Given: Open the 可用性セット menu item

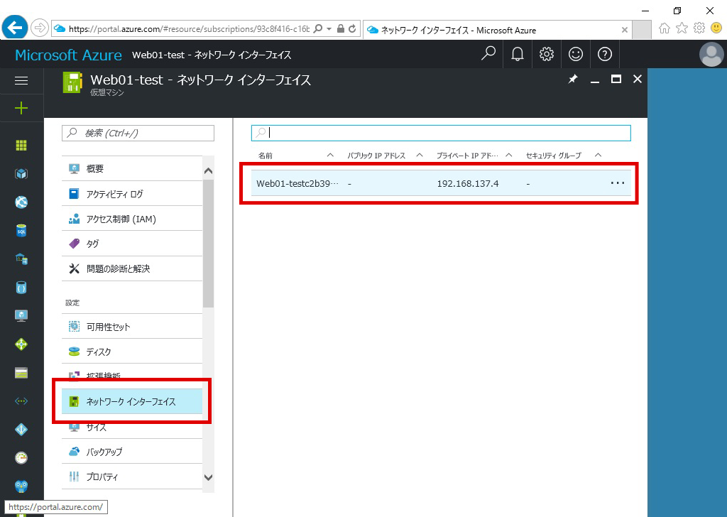Looking at the screenshot, I should pyautogui.click(x=132, y=327).
